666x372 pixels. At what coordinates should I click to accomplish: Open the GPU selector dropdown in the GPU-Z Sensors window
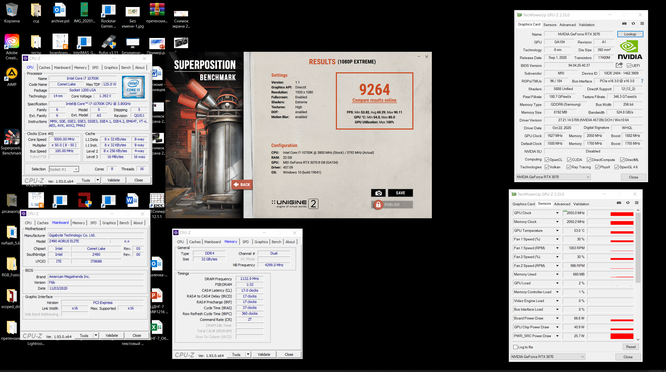click(548, 357)
